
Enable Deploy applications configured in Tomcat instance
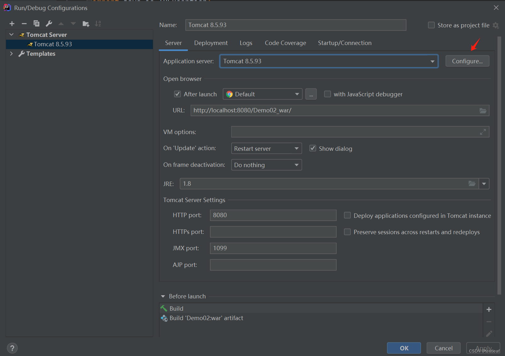pos(347,215)
